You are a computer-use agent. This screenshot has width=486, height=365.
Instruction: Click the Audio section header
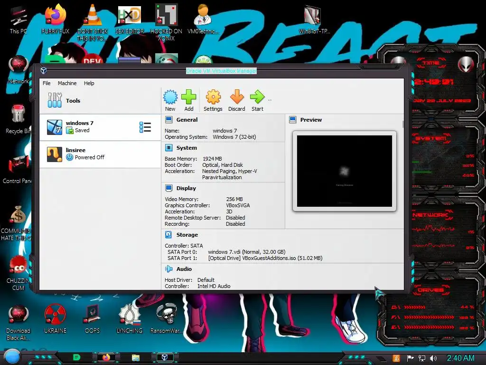point(184,269)
